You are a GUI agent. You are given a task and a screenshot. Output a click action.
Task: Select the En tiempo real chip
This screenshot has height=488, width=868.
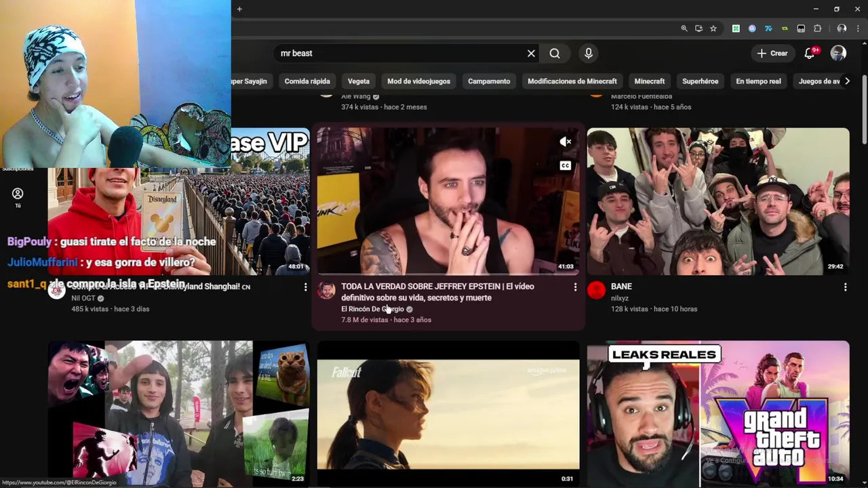coord(758,81)
